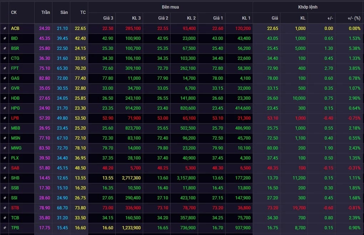Click the Bên mua header group
Screen dimensions: 364x235
tap(170, 7)
